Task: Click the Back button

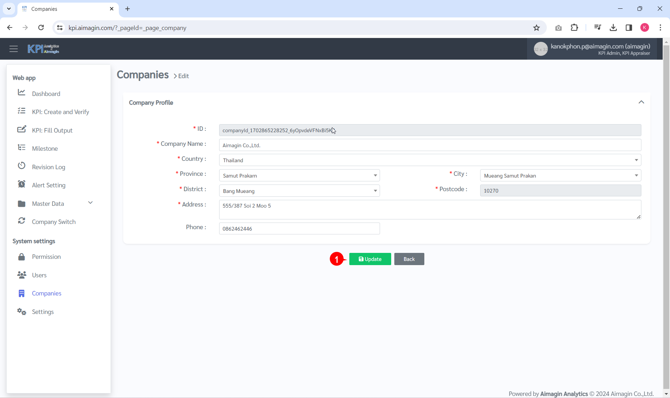Action: (409, 259)
